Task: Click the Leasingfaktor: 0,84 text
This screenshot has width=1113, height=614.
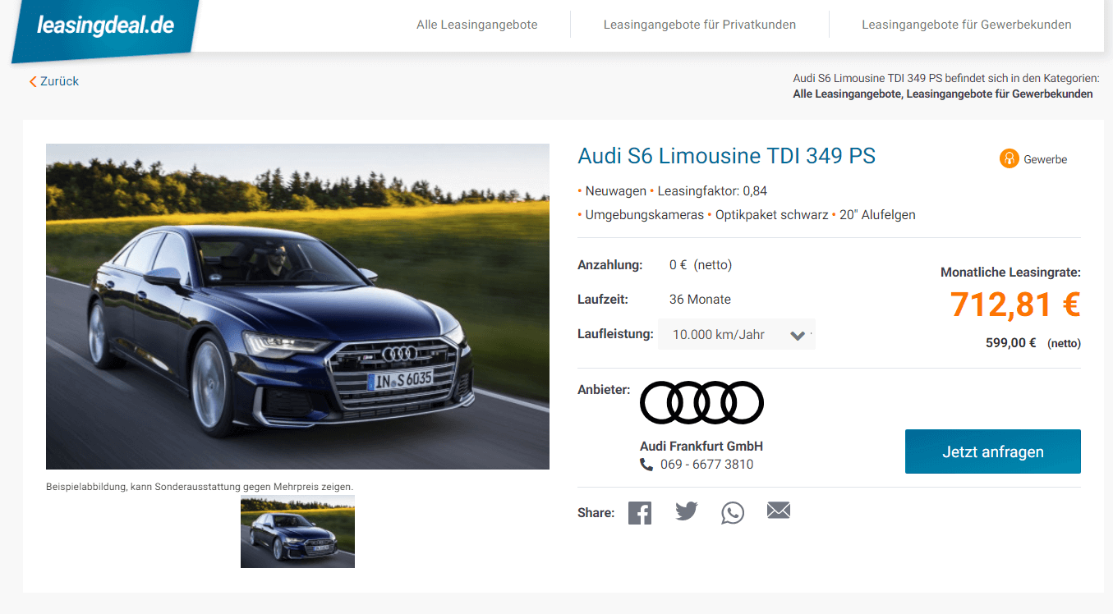Action: (712, 191)
